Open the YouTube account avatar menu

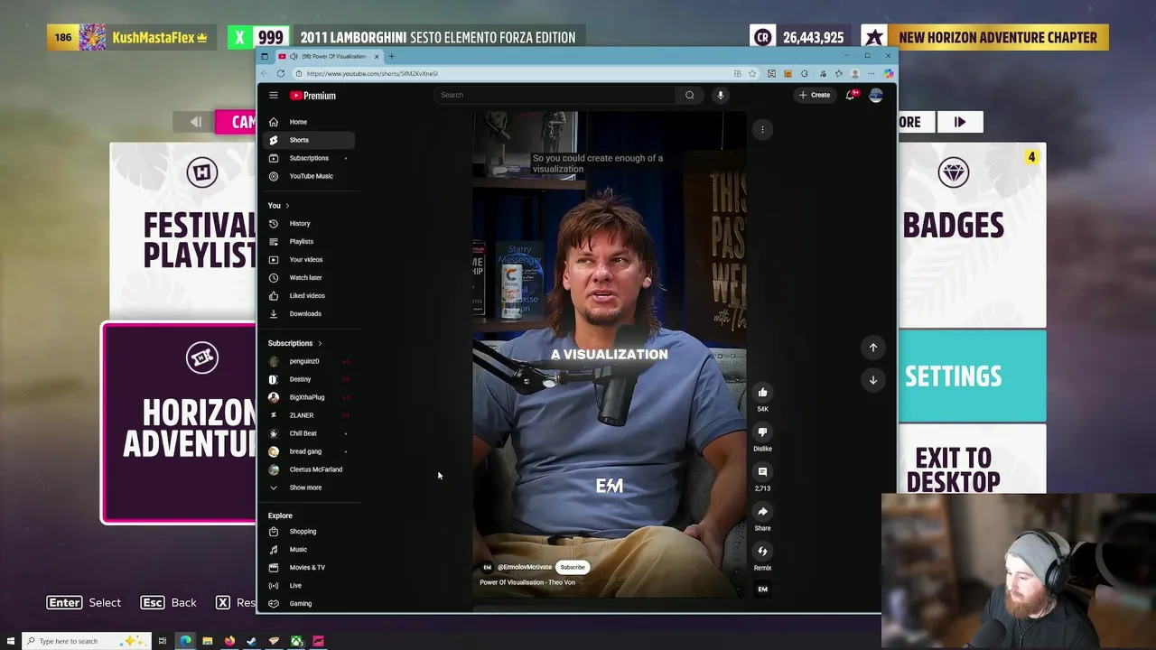(875, 95)
